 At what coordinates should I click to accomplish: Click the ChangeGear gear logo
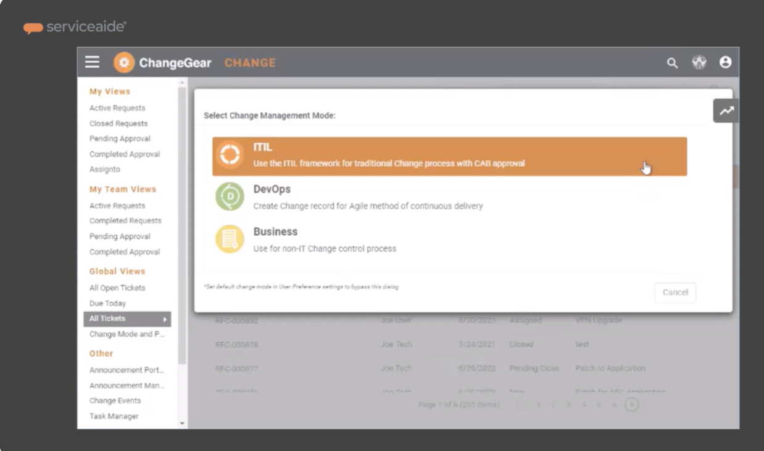pos(124,62)
